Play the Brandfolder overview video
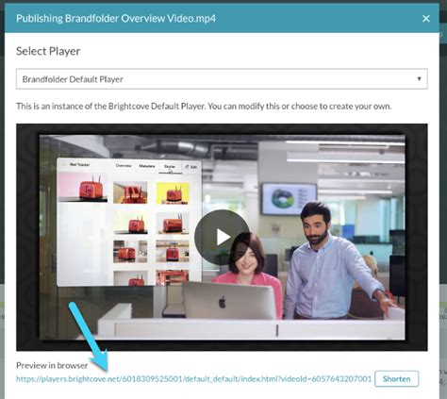The image size is (447, 399). pyautogui.click(x=222, y=237)
